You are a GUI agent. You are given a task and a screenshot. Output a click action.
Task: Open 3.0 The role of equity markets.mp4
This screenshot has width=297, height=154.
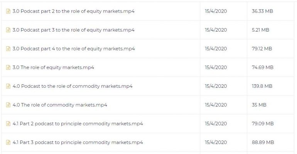tap(53, 67)
